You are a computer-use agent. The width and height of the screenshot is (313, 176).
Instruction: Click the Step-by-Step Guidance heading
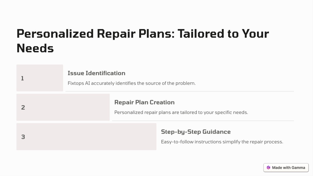click(196, 132)
